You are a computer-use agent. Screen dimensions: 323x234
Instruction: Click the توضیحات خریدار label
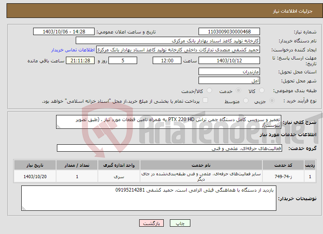(297, 199)
